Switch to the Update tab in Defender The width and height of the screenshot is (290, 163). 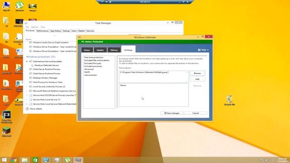coord(100,50)
